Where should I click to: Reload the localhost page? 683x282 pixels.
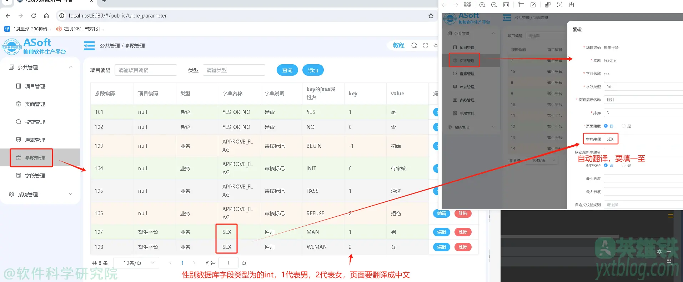click(34, 16)
